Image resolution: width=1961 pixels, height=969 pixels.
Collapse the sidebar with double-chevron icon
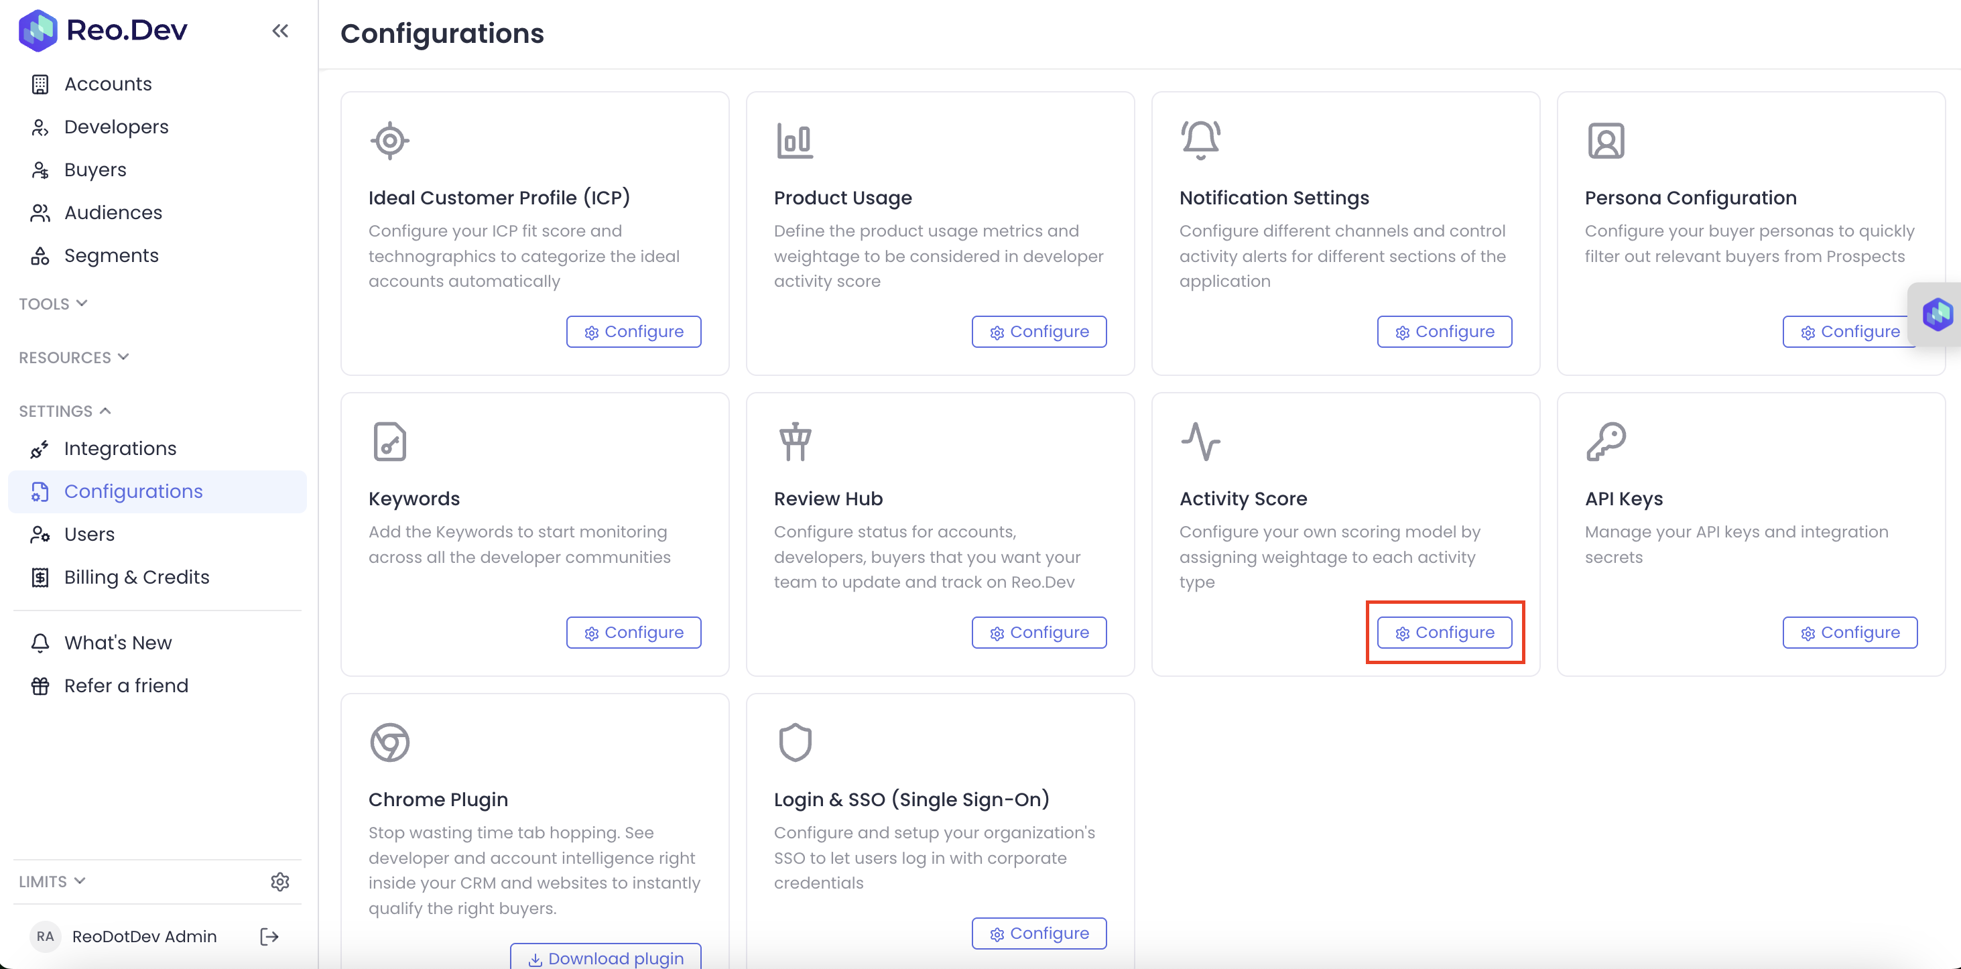coord(280,31)
